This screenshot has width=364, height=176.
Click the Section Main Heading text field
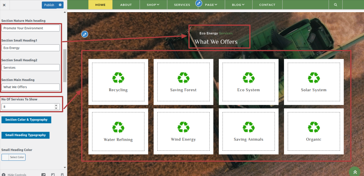31,87
